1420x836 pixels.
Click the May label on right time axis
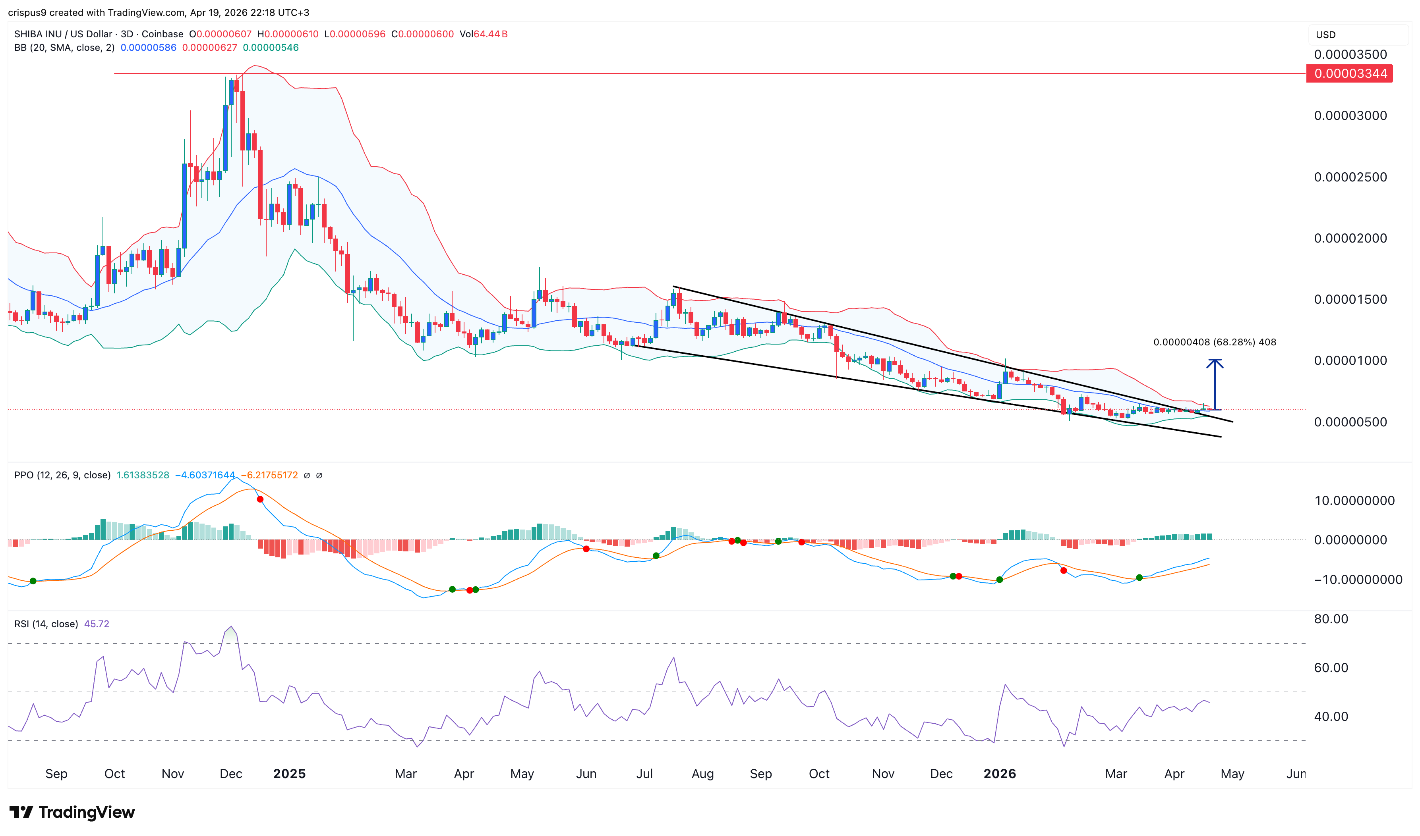pos(1232,773)
